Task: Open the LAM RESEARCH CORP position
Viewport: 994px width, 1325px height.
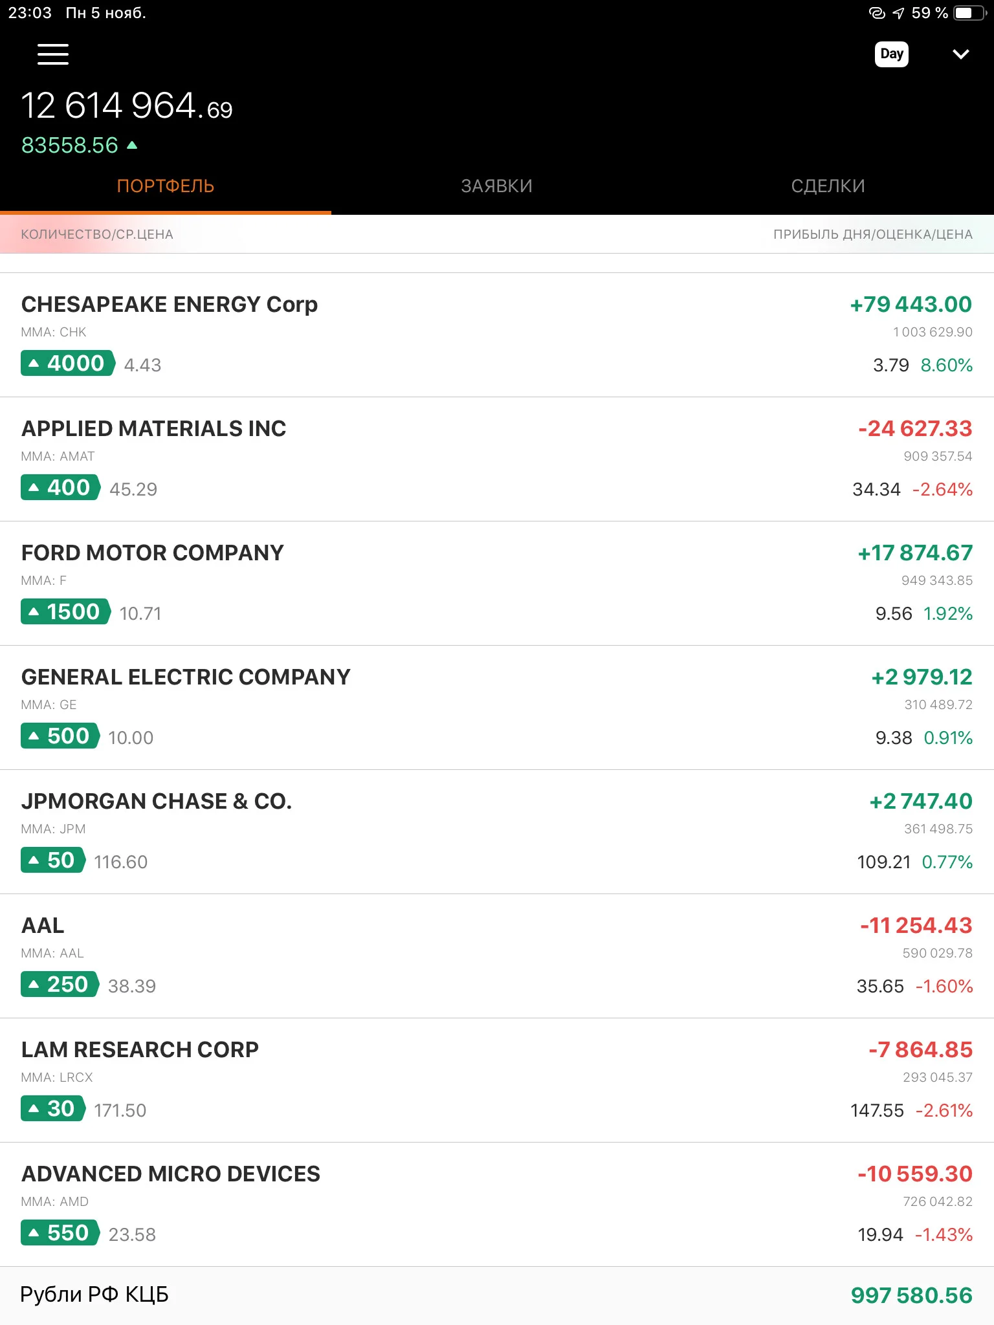Action: [x=497, y=1080]
